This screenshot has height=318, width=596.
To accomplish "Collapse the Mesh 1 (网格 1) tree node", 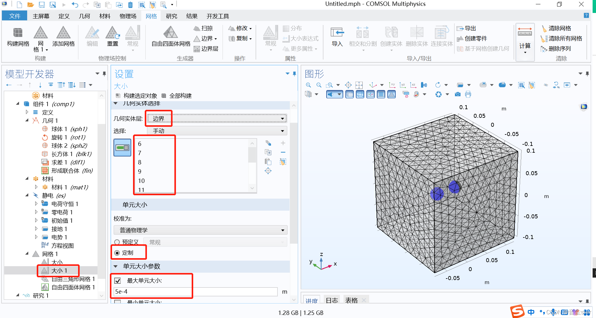I will click(27, 254).
